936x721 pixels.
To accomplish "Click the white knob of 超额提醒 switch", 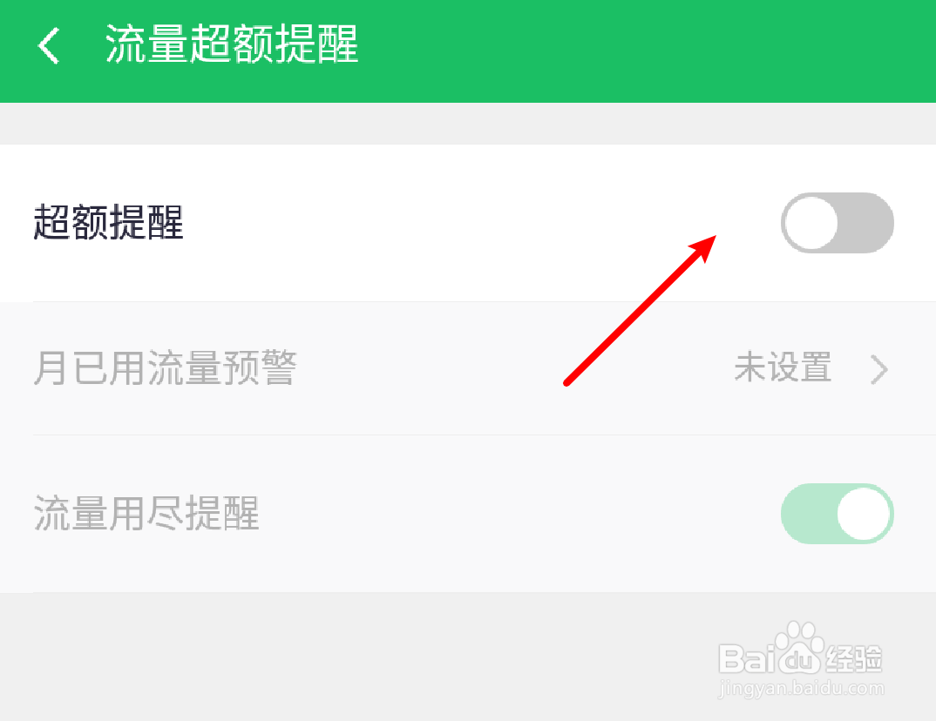I will pos(811,223).
